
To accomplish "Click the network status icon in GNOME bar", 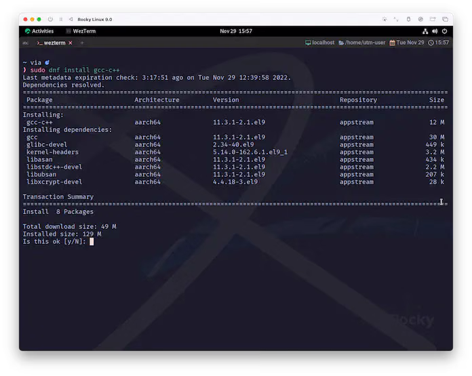I will pos(425,31).
